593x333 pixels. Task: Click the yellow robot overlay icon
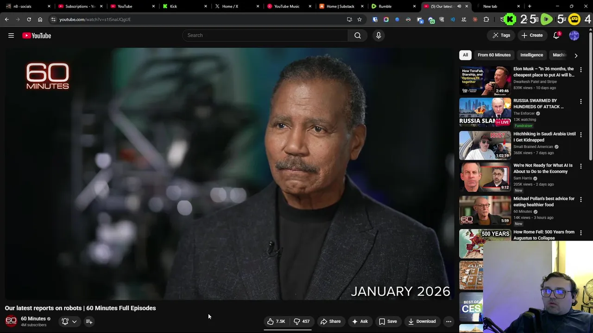click(574, 19)
